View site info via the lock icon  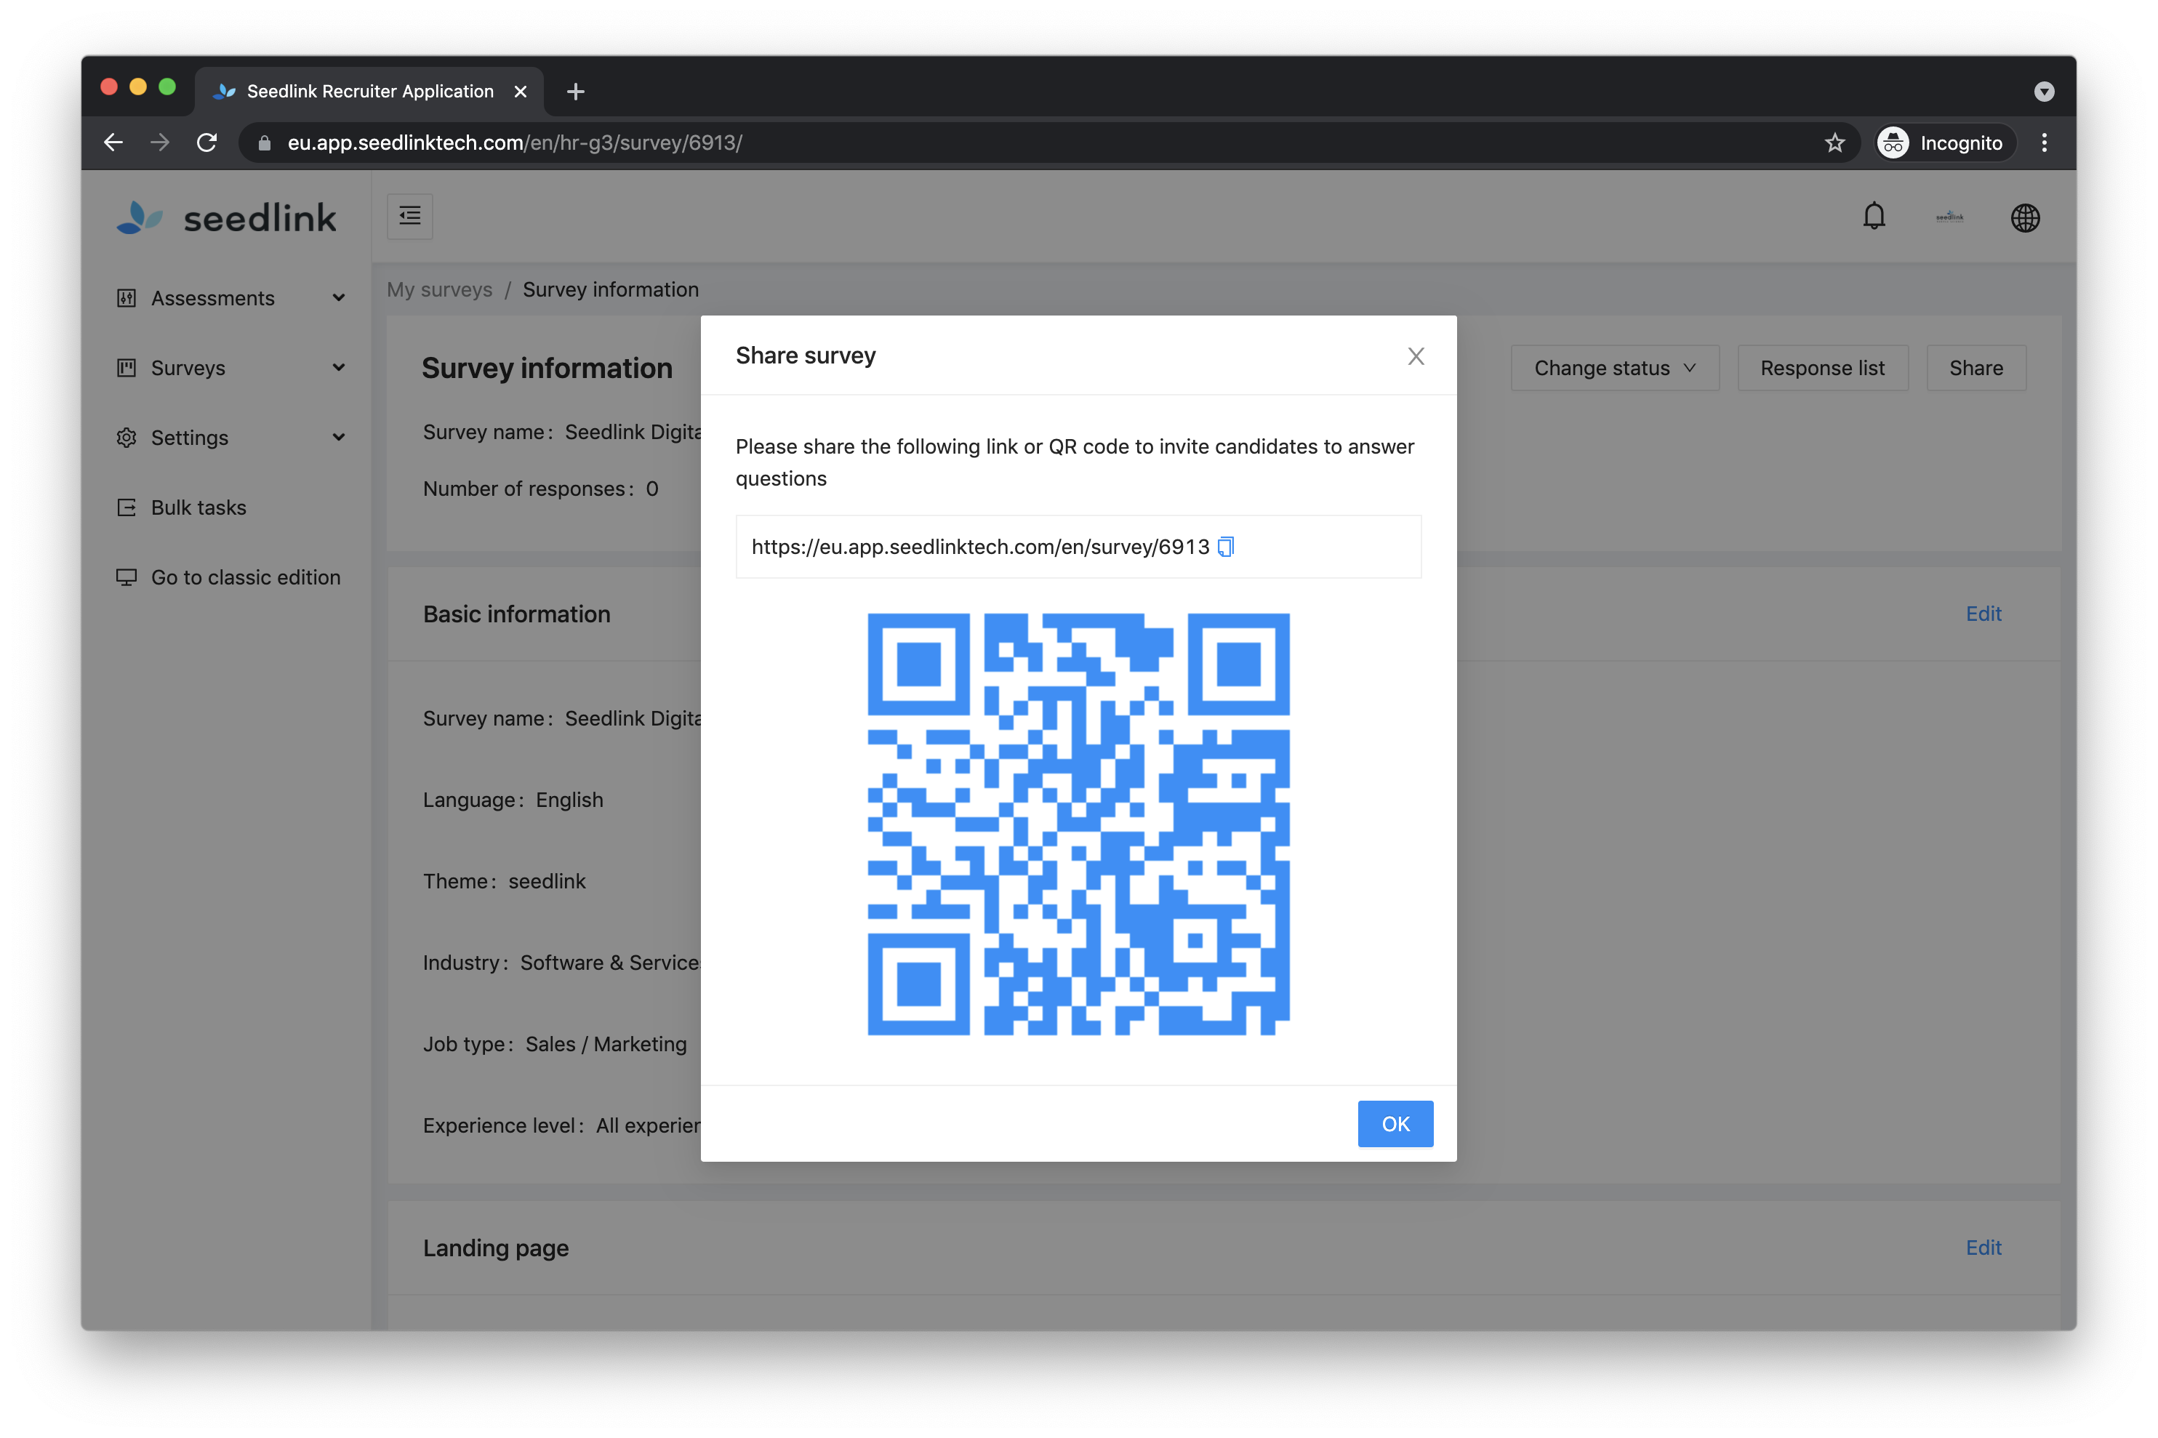tap(264, 143)
